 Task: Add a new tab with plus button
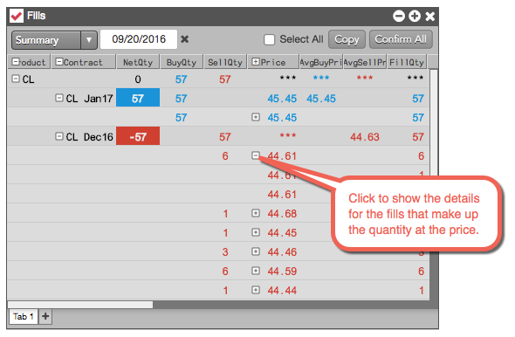45,316
